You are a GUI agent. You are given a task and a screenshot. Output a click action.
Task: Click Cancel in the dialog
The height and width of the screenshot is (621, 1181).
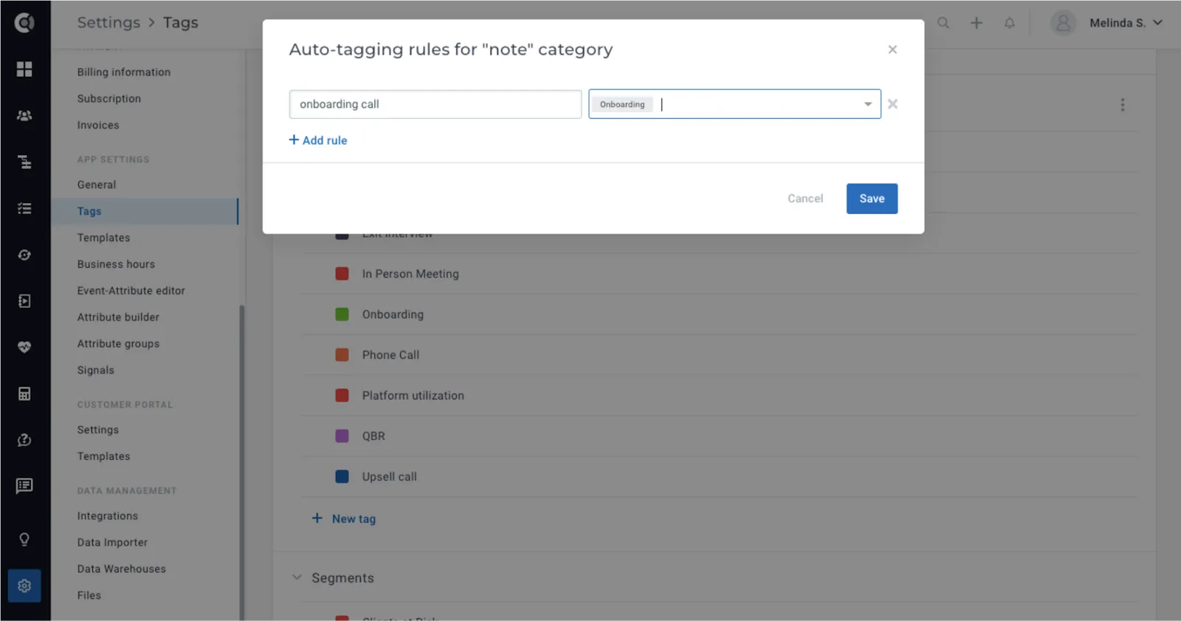coord(805,199)
